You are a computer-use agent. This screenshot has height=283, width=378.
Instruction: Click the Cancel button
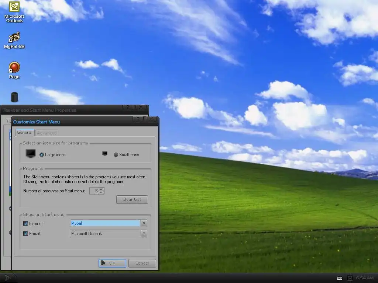pos(142,263)
